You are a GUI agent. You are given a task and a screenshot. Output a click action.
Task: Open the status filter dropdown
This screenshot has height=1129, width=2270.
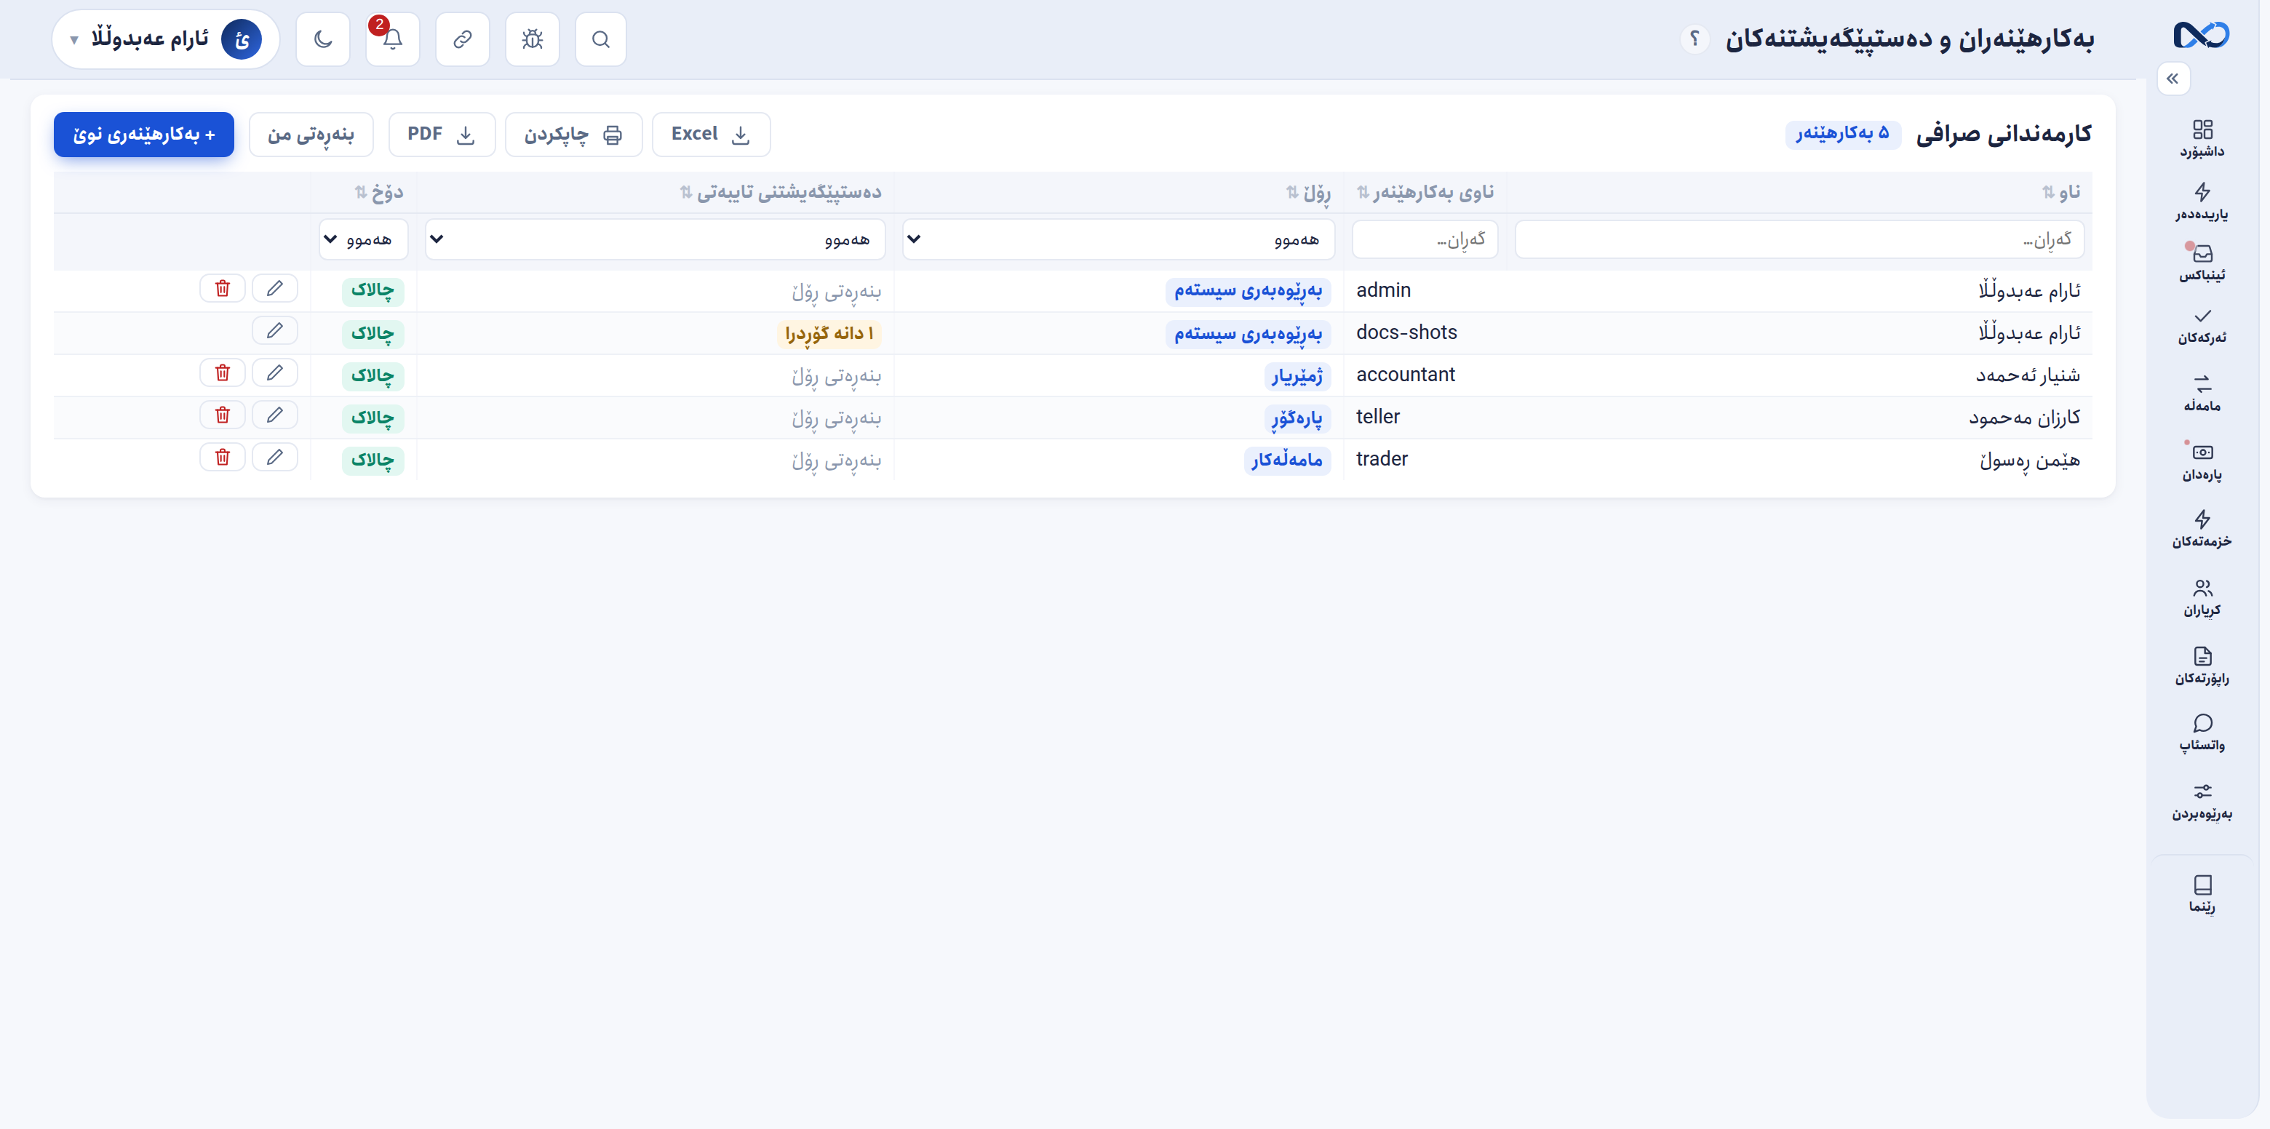(x=363, y=239)
